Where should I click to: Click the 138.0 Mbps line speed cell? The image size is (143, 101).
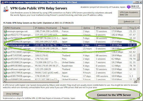[x=117, y=52]
